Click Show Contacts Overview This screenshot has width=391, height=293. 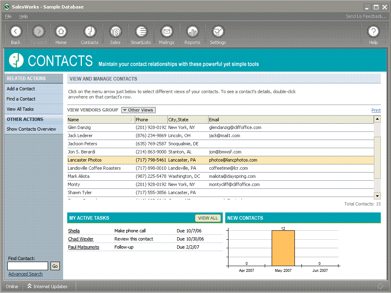click(31, 129)
